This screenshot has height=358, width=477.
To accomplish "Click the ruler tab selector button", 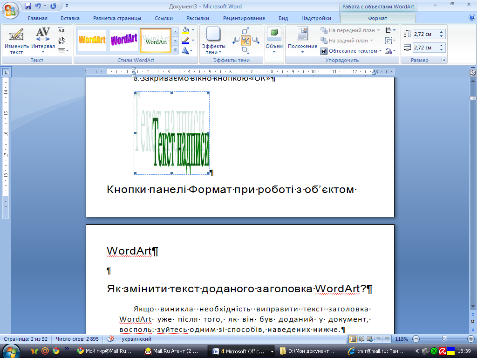I will (x=6, y=72).
